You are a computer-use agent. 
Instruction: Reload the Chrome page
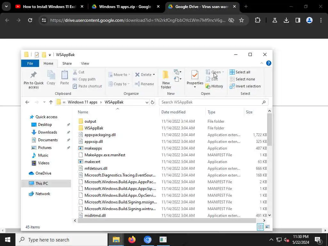pos(30,20)
